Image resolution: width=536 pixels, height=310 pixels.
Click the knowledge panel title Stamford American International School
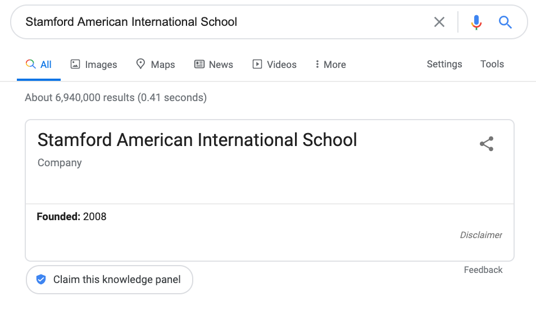197,140
